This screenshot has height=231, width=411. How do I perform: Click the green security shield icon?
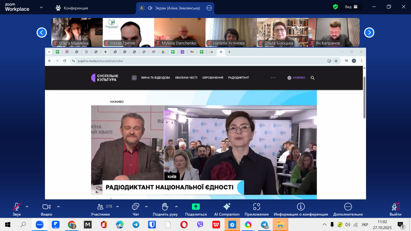[x=335, y=7]
